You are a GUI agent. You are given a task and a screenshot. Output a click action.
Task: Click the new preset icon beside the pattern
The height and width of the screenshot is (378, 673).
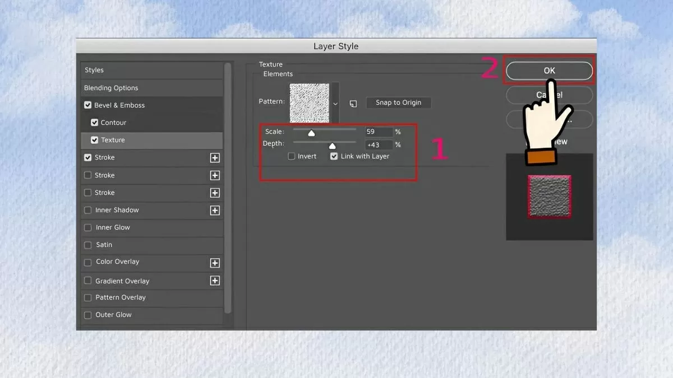pyautogui.click(x=353, y=104)
